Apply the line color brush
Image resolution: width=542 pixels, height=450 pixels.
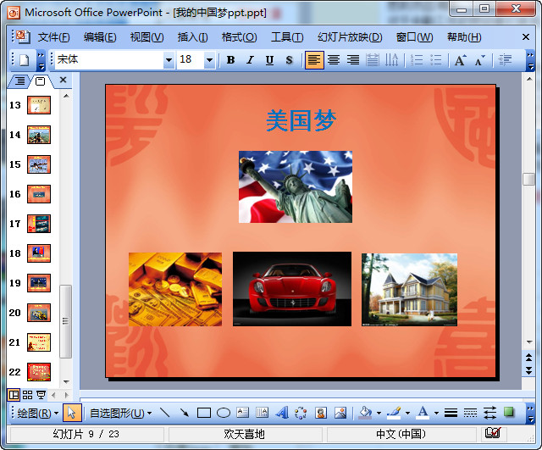[394, 413]
